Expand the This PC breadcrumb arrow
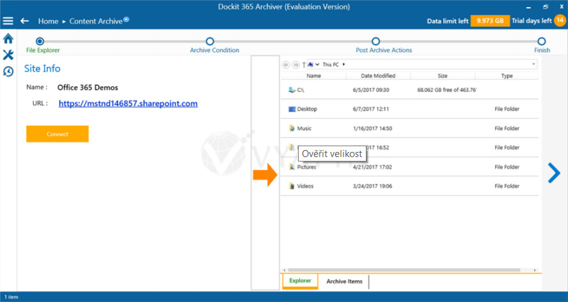 click(x=343, y=64)
